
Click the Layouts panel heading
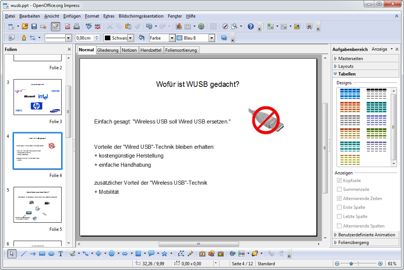345,66
